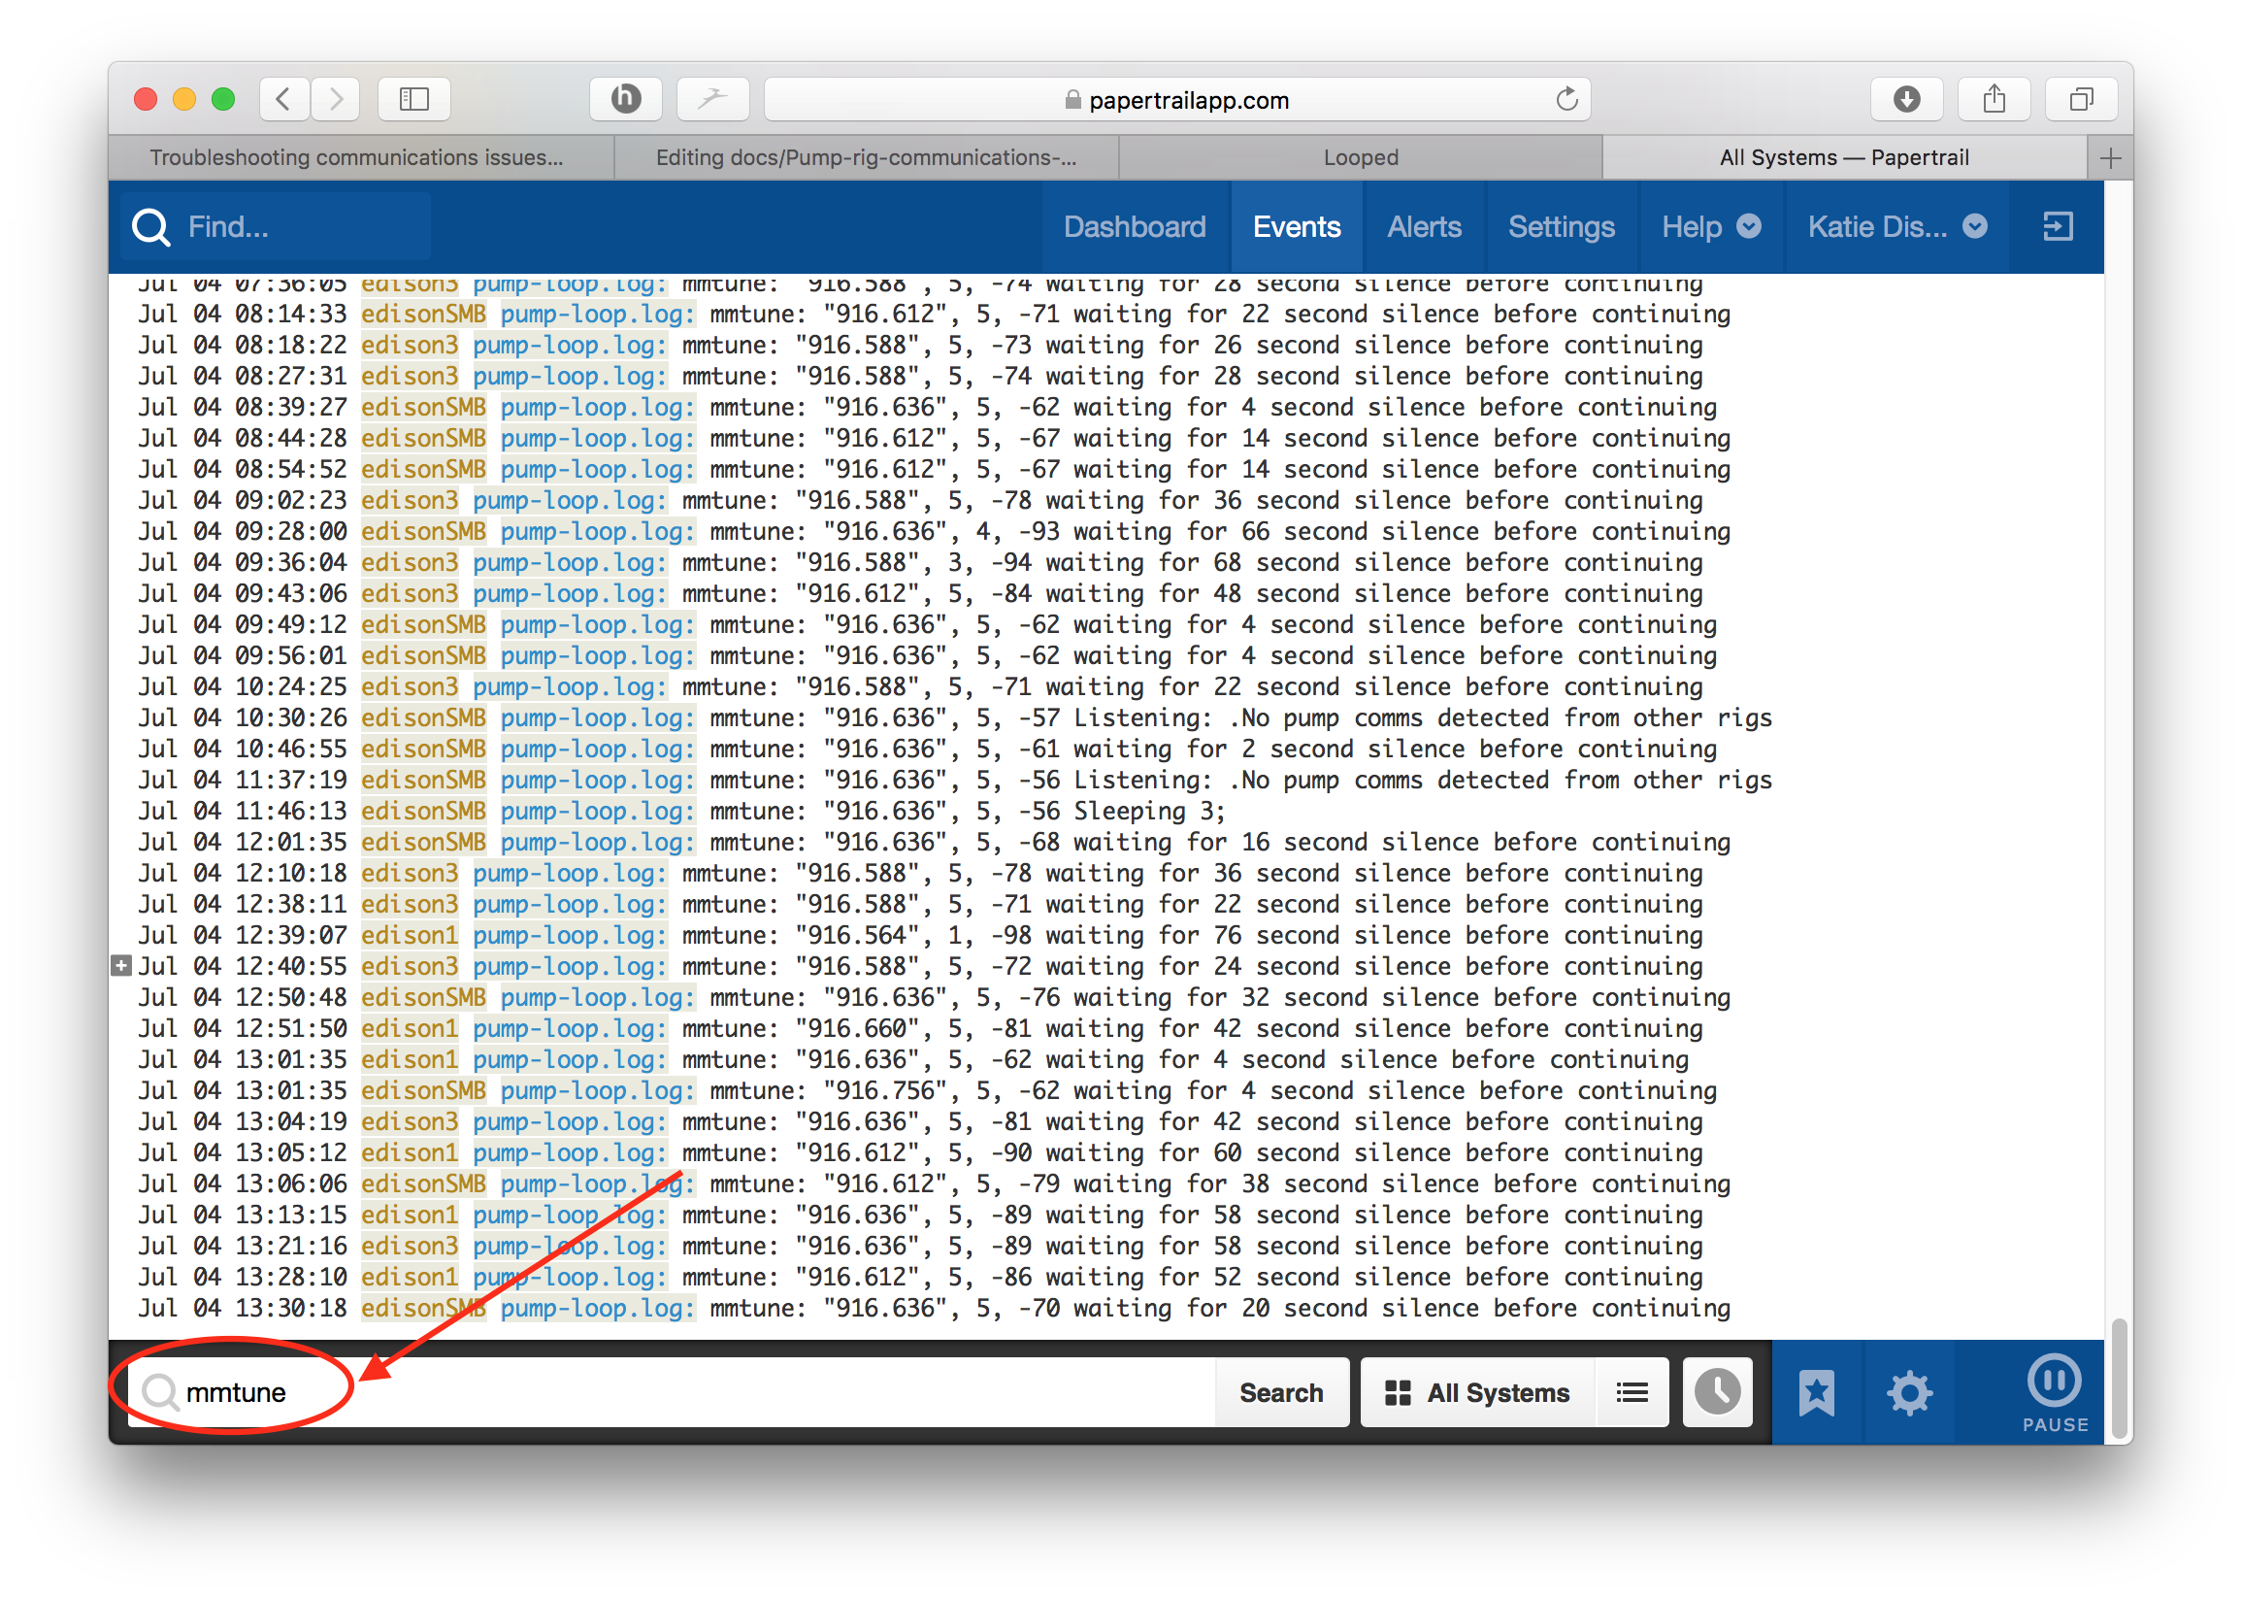This screenshot has height=1600, width=2242.
Task: Click pump-loop.log link in 13:21:16 row
Action: 570,1246
